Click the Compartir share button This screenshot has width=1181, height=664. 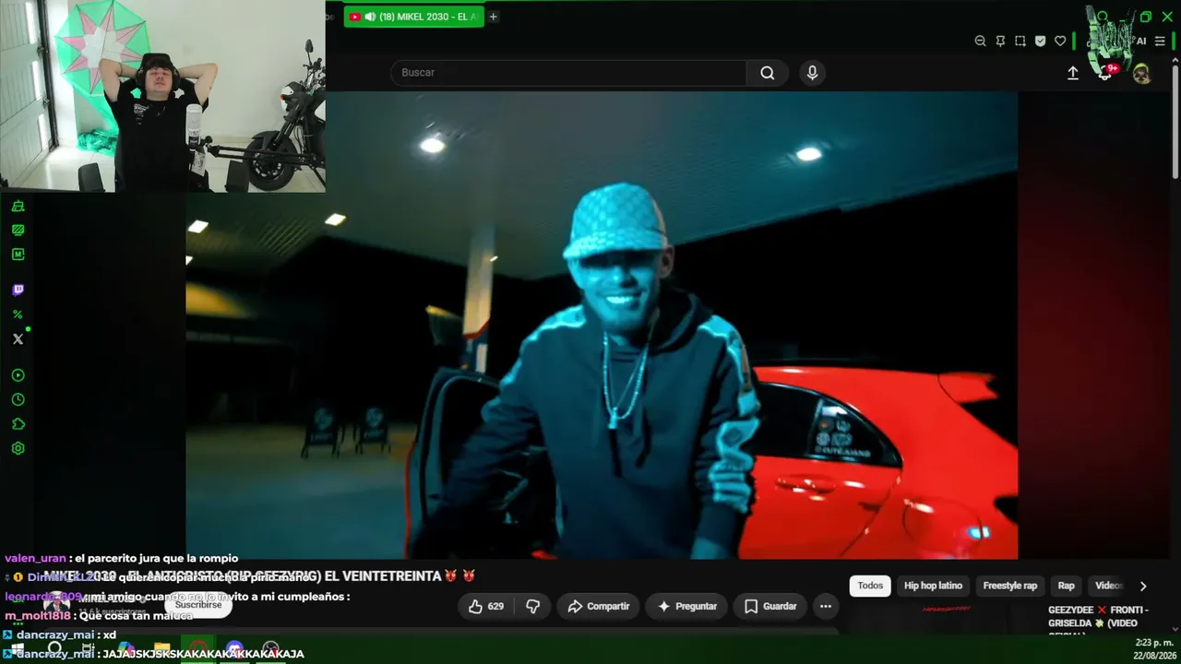tap(598, 606)
